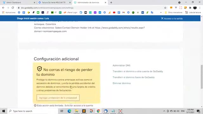Open a new browser tab
The image size is (203, 114).
tap(111, 3)
